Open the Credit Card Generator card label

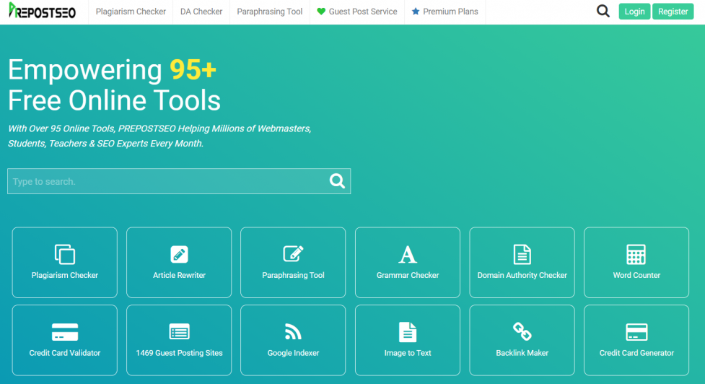(636, 353)
